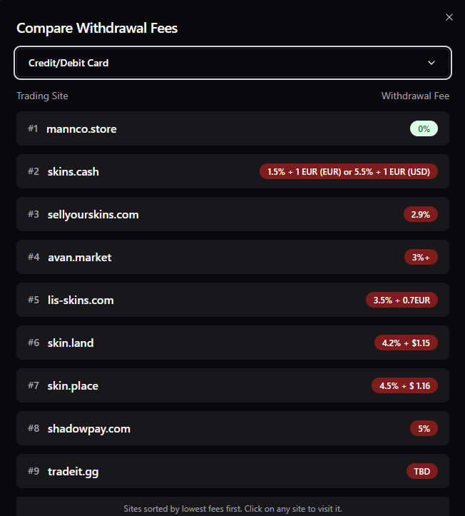Open shadowpay.com from the list
Image resolution: width=465 pixels, height=516 pixels.
point(88,429)
